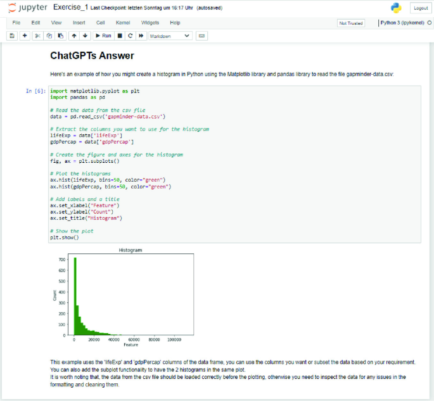The image size is (434, 401).
Task: Open the Cell menu
Action: [x=100, y=23]
